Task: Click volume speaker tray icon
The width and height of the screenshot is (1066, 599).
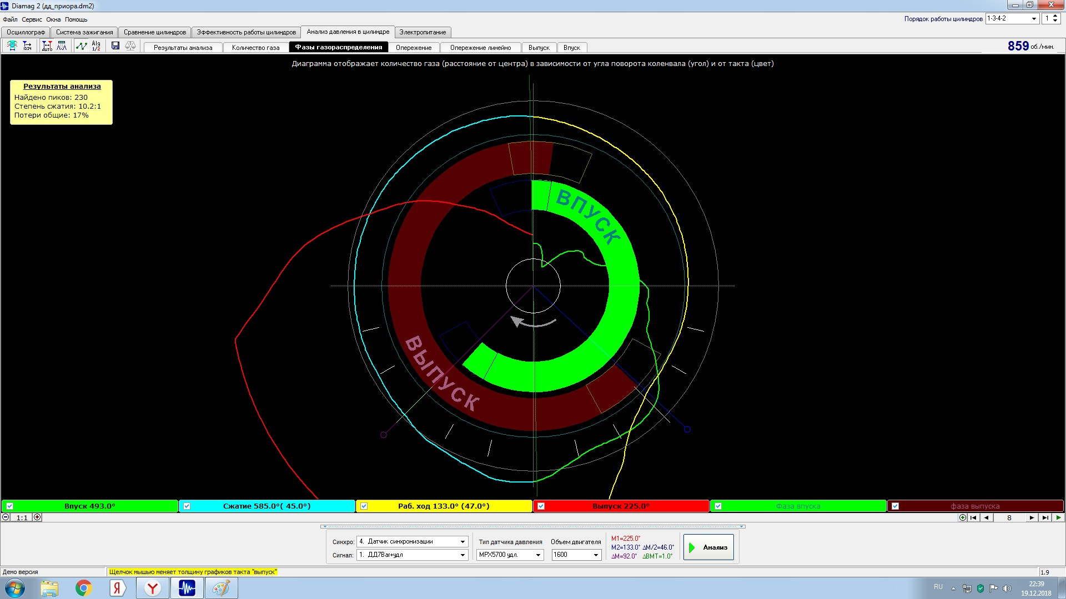Action: [1007, 588]
